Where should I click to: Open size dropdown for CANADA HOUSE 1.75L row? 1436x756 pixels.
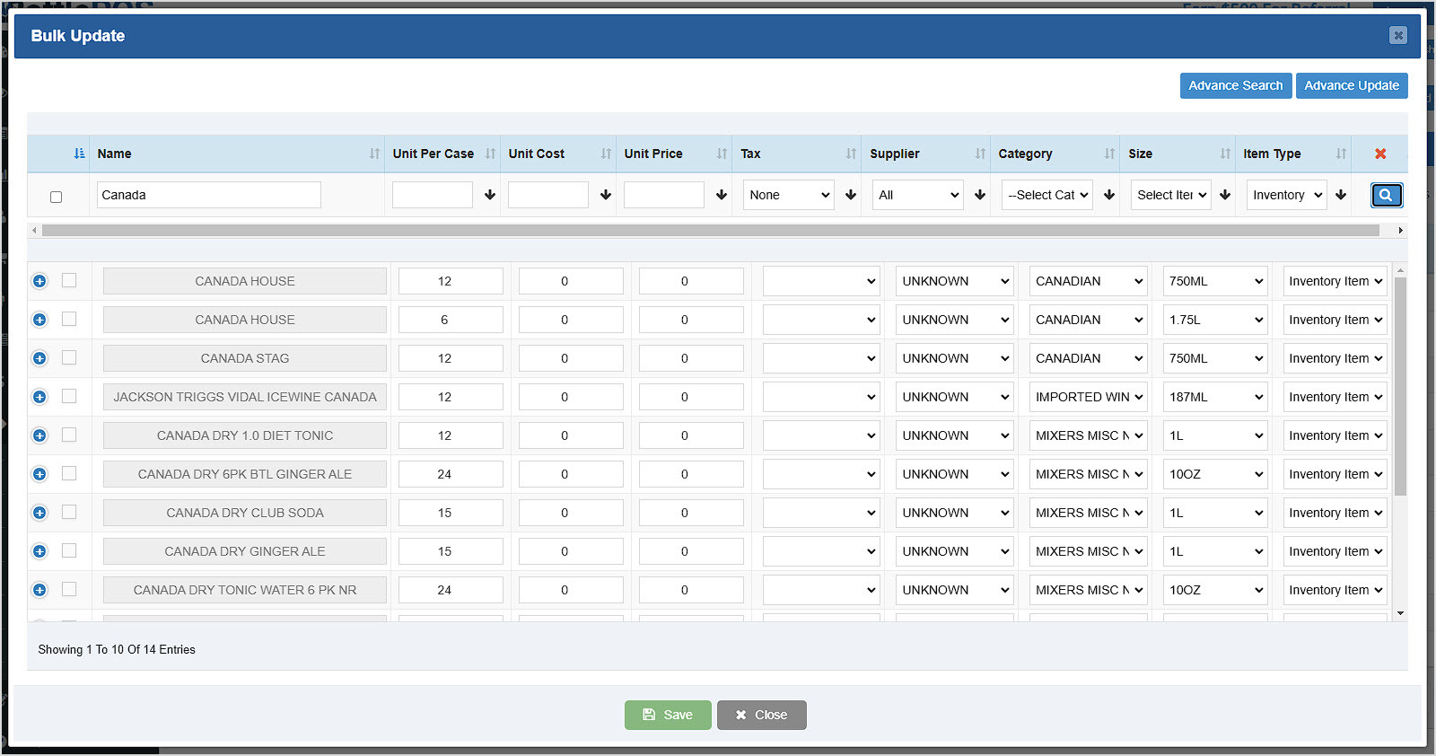(1215, 320)
